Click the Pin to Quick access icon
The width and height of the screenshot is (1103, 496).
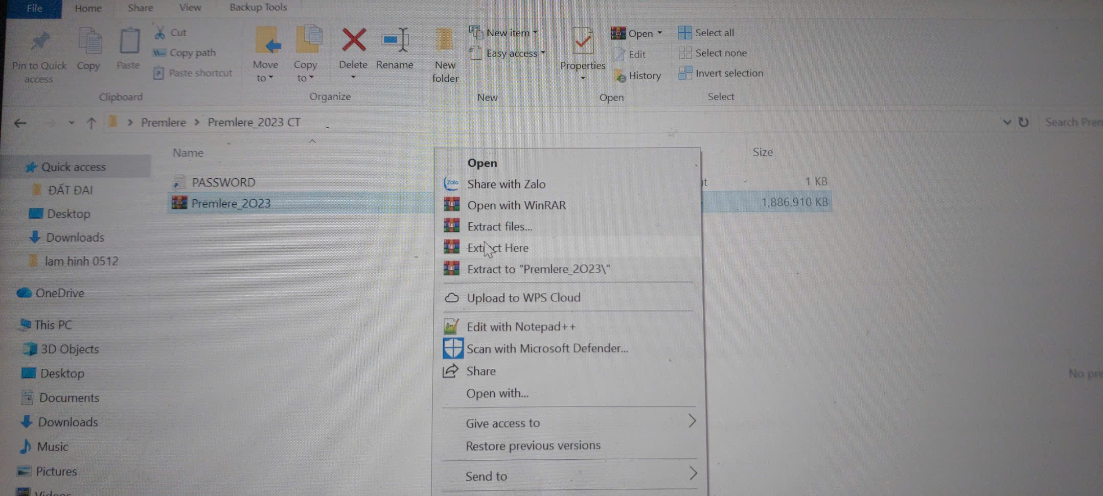point(39,42)
